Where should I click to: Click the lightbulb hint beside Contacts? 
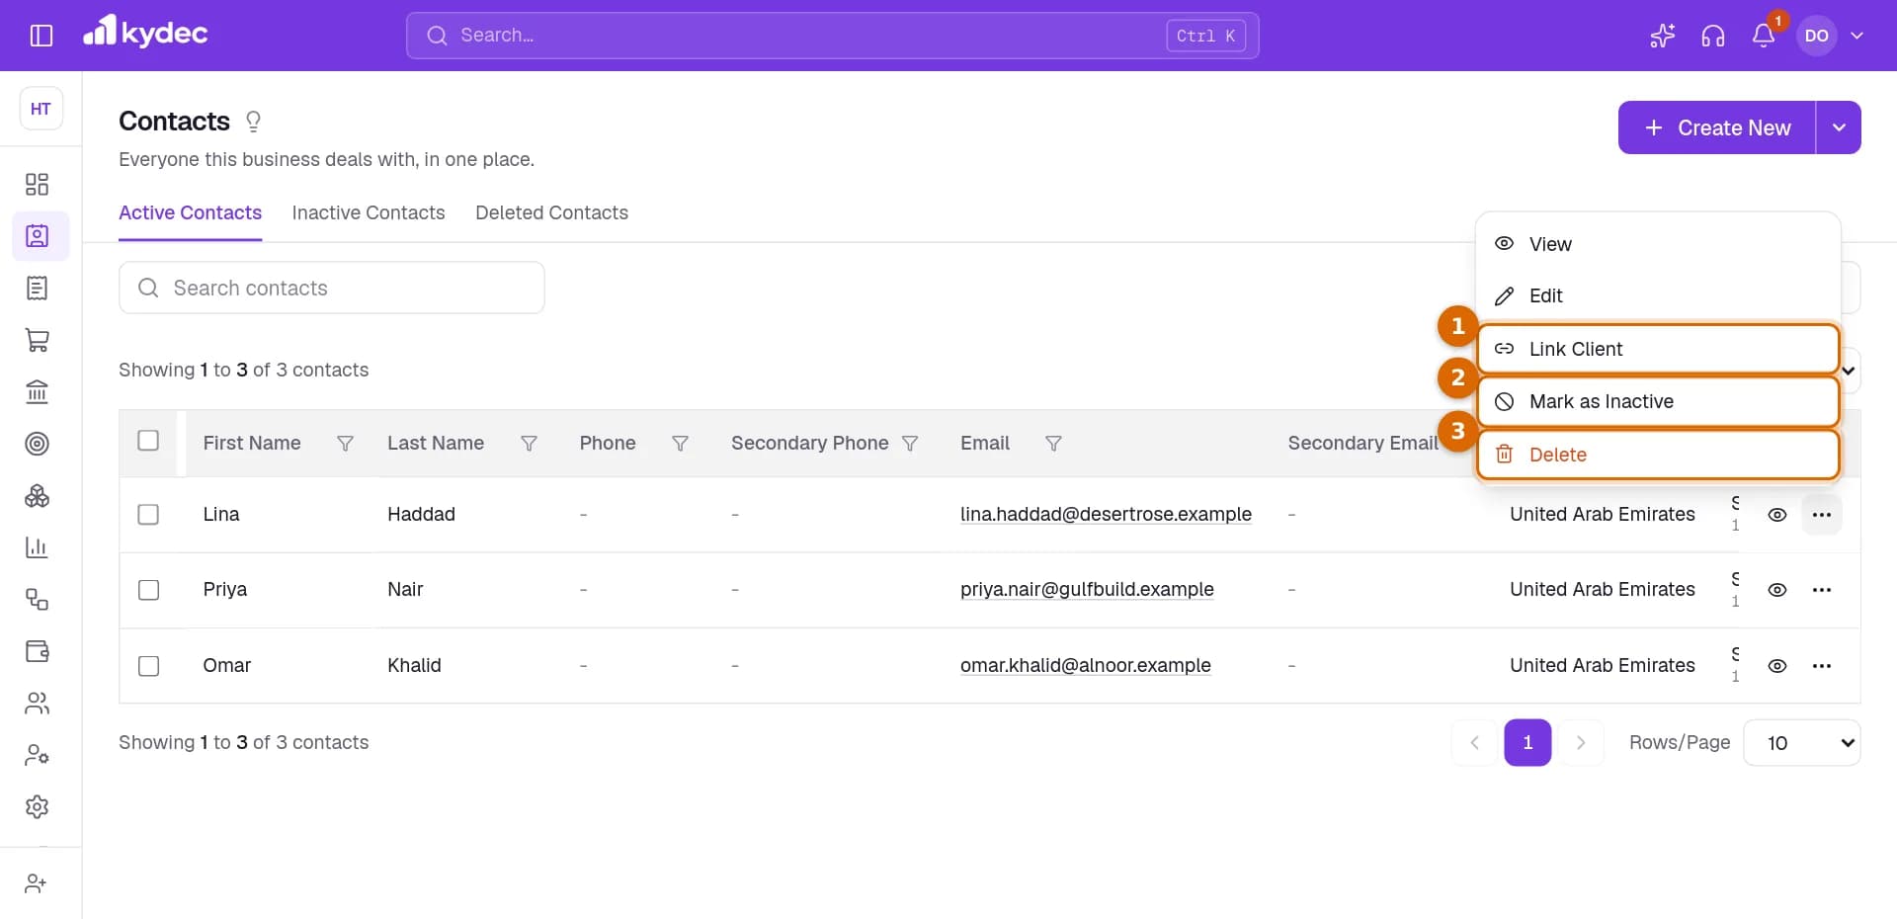[x=253, y=122]
